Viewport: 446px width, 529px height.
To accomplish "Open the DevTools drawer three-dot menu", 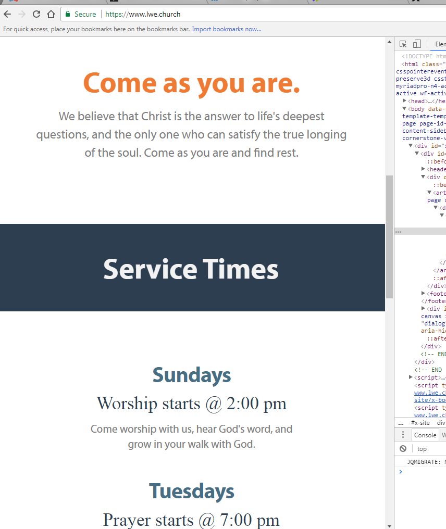I will pyautogui.click(x=403, y=435).
